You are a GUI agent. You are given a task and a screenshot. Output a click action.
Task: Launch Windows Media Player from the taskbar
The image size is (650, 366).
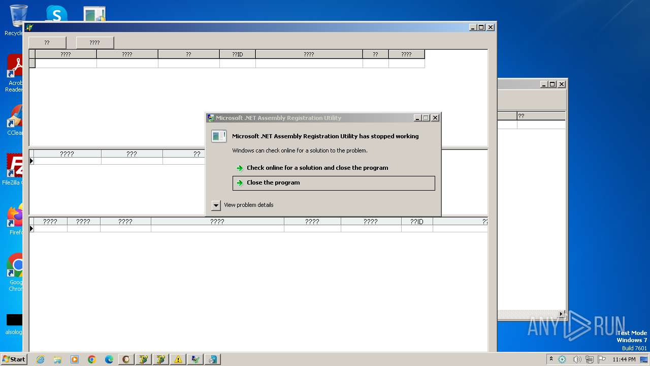75,359
